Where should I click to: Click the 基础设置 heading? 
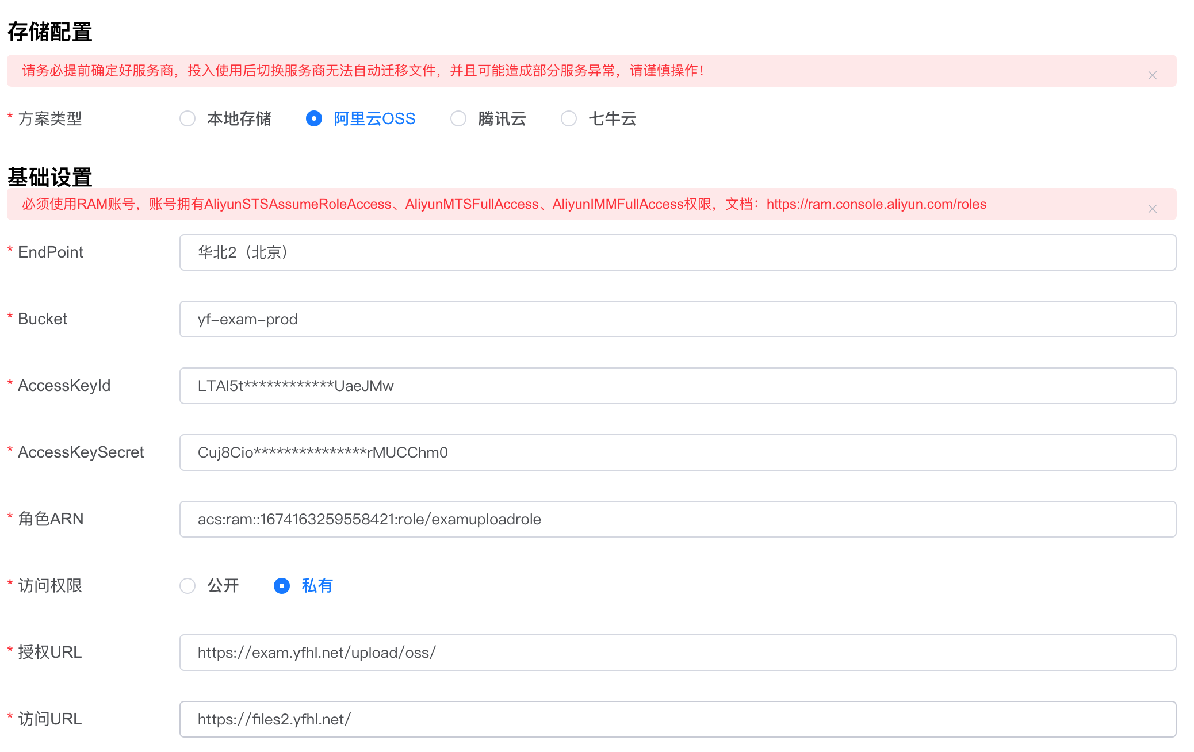pos(50,177)
